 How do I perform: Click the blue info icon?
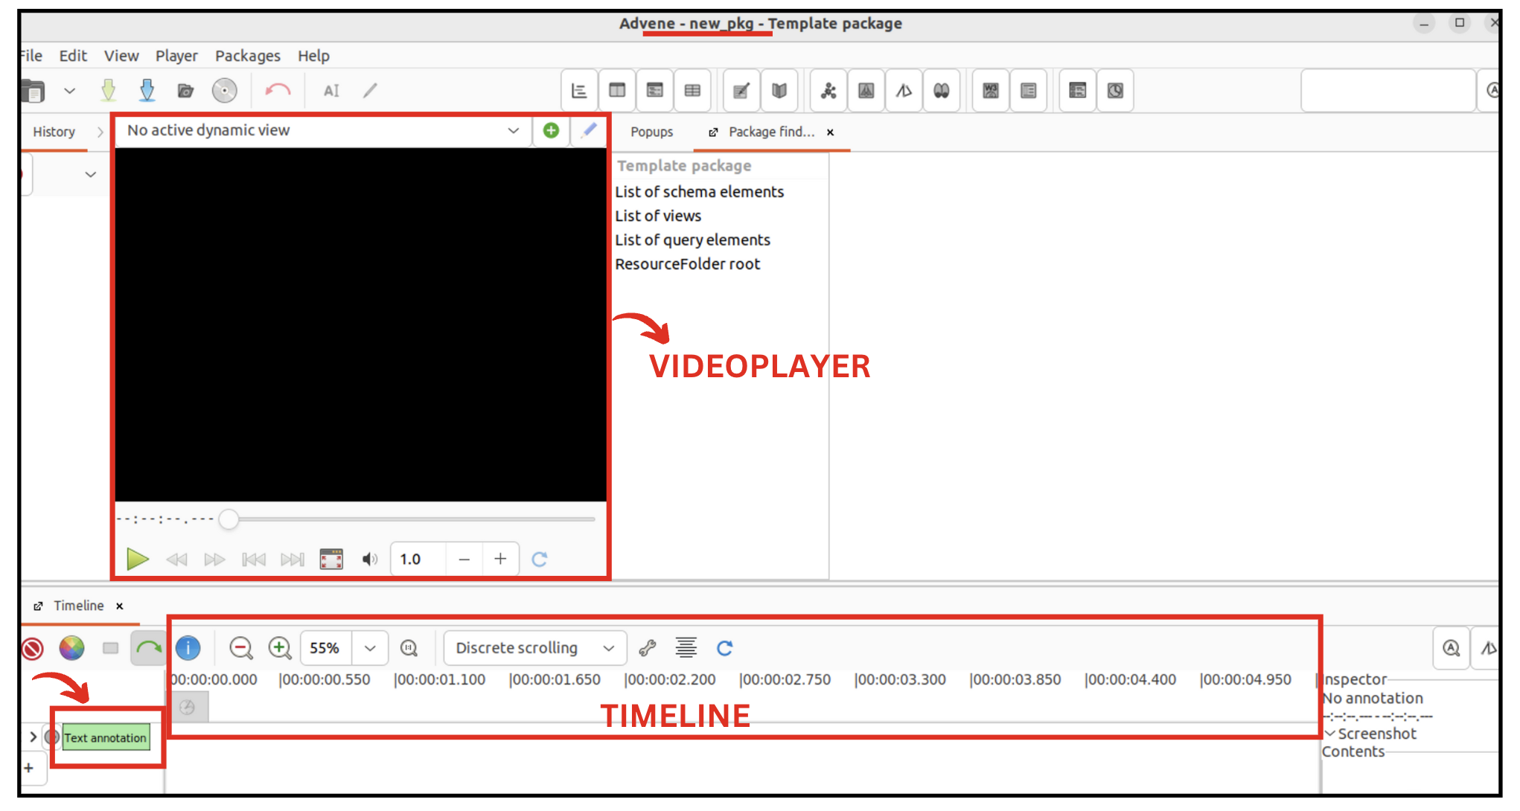[x=188, y=648]
